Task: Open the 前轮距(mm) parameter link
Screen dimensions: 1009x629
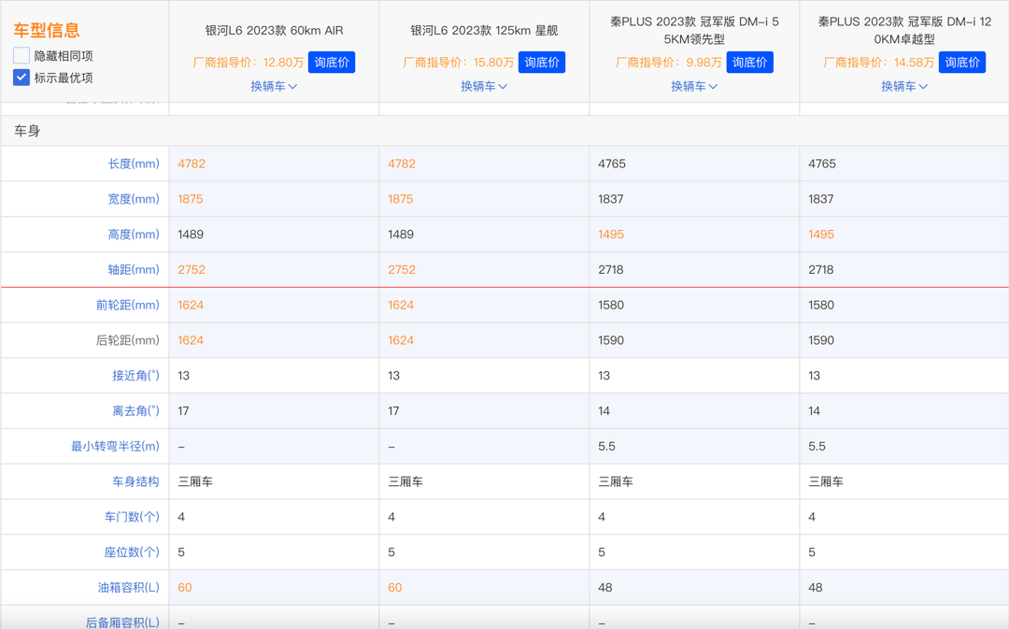Action: [128, 306]
